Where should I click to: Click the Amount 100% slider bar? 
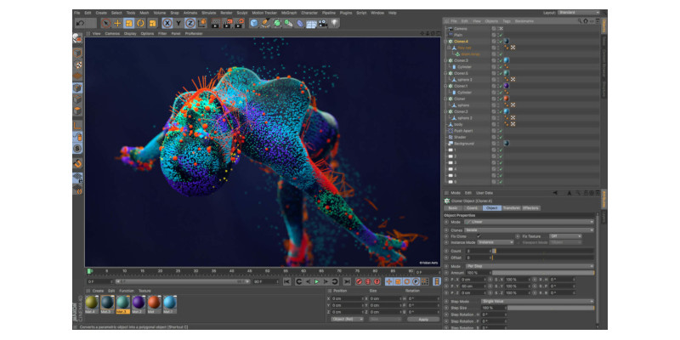tap(542, 273)
